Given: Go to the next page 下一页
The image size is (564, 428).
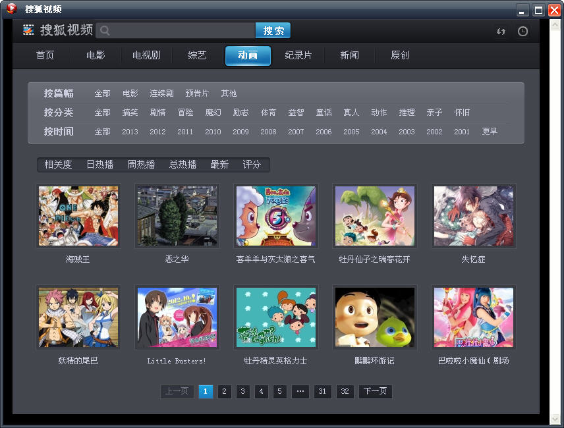Looking at the screenshot, I should click(375, 391).
